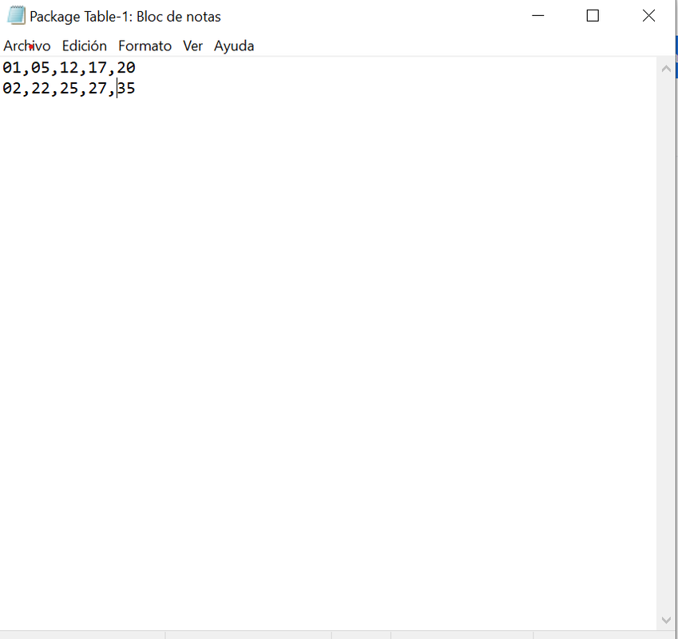Open the Ver menu
The width and height of the screenshot is (678, 639).
pyautogui.click(x=192, y=46)
